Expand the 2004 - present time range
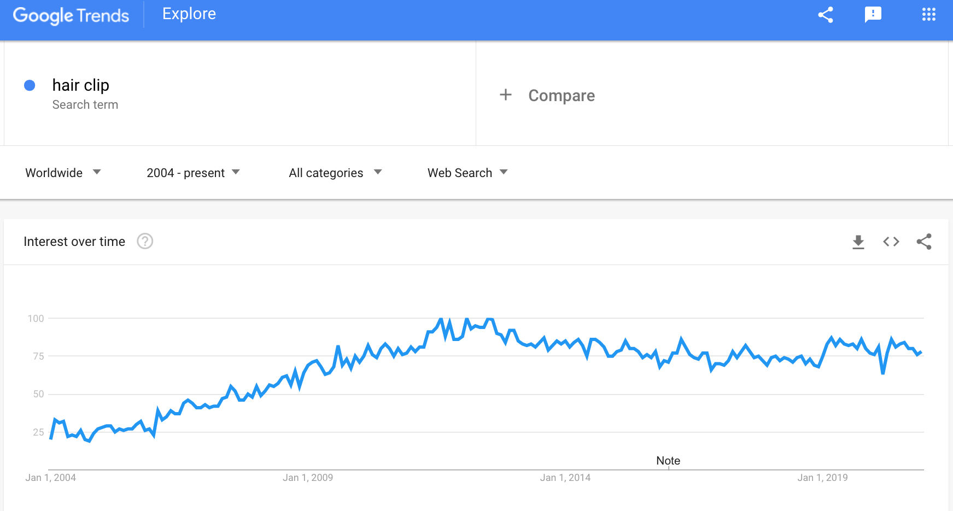This screenshot has height=511, width=953. [x=193, y=173]
